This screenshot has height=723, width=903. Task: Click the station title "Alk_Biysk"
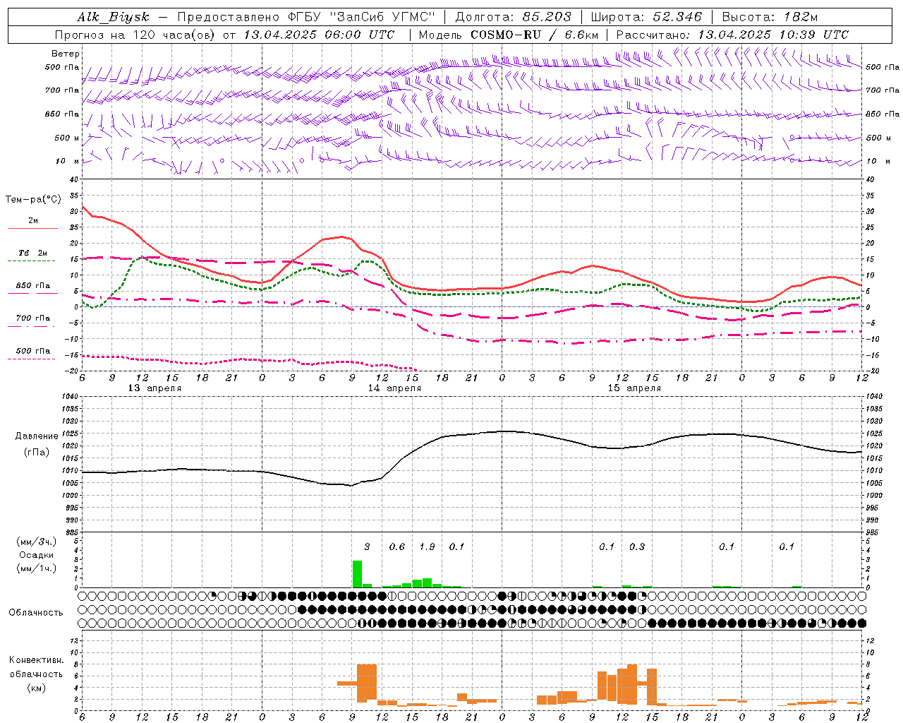113,17
